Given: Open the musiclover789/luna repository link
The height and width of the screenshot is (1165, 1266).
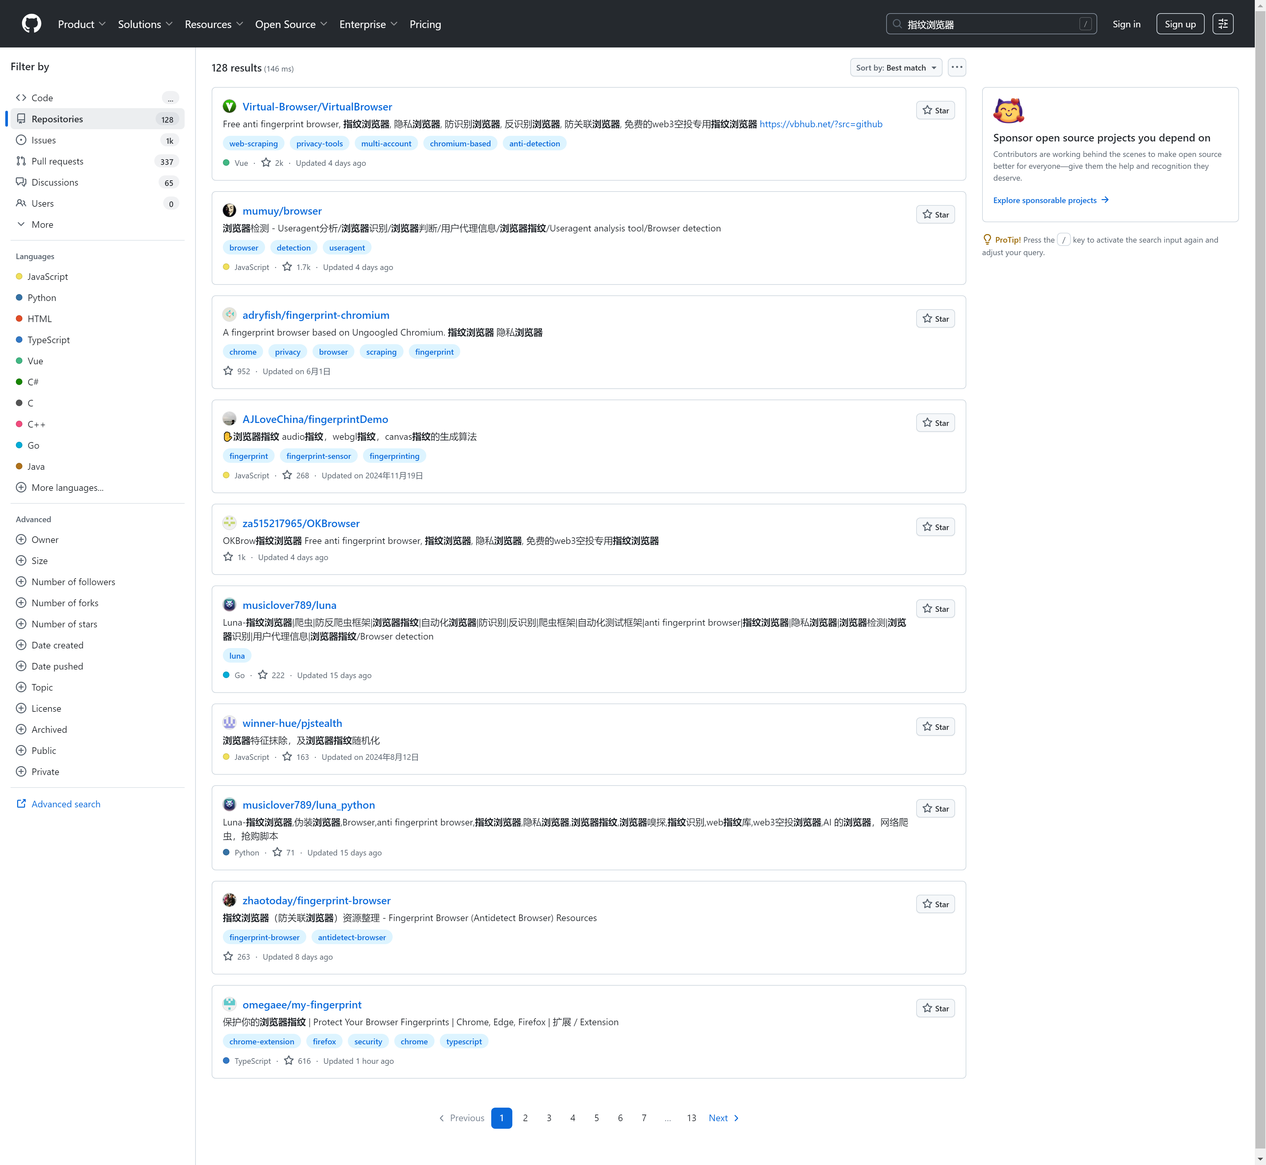Looking at the screenshot, I should (x=289, y=605).
